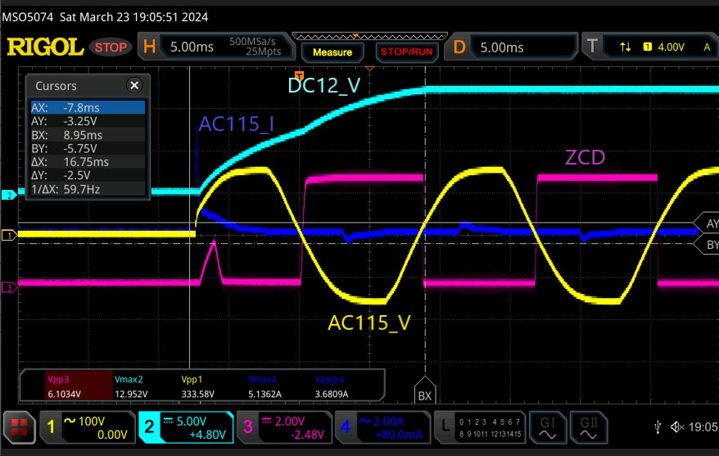
Task: Click the waveform memory position bar
Action: [369, 36]
